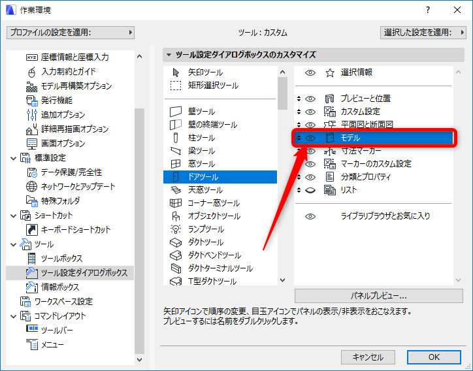Click reorder arrows beside カスタム設定 panel
The height and width of the screenshot is (371, 473).
[x=299, y=112]
